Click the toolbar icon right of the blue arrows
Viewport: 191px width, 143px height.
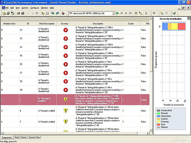click(x=63, y=13)
